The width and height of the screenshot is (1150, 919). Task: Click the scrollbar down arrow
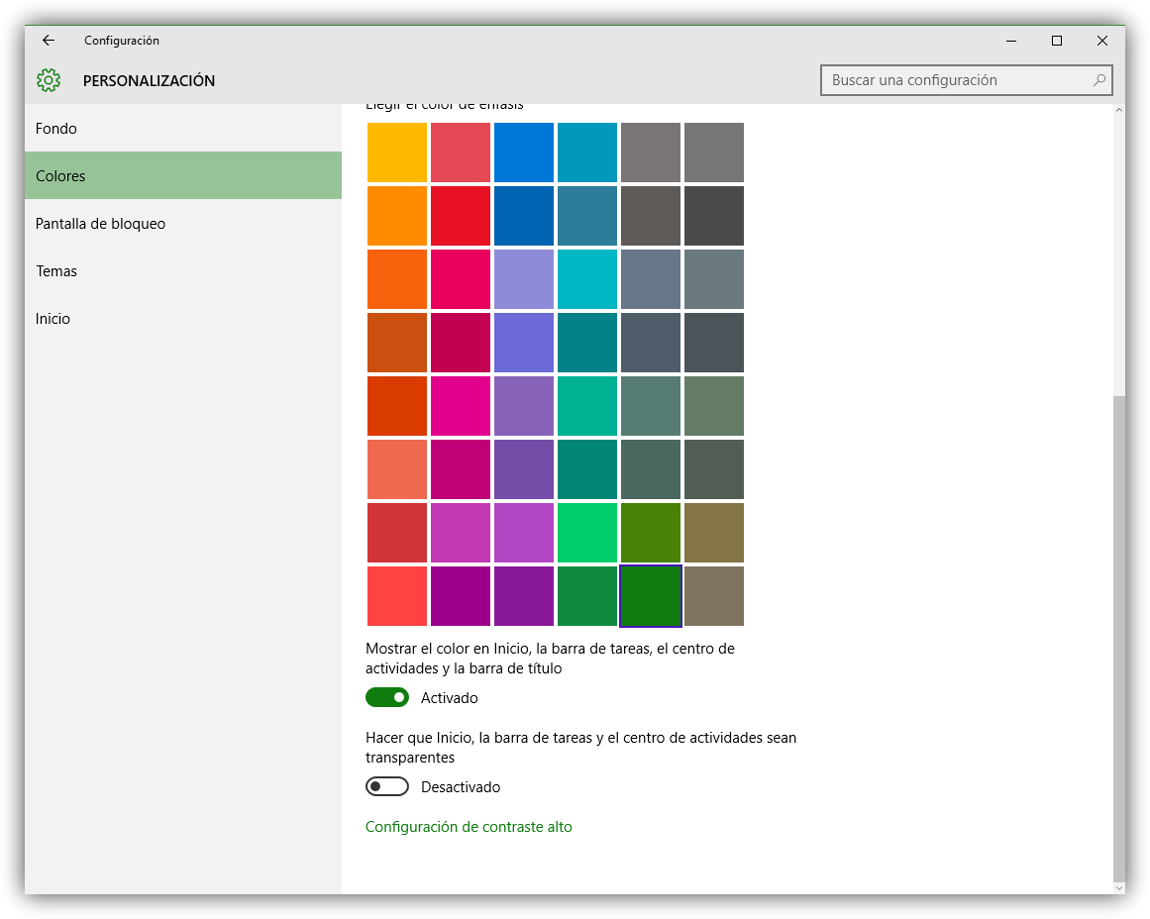coord(1118,888)
